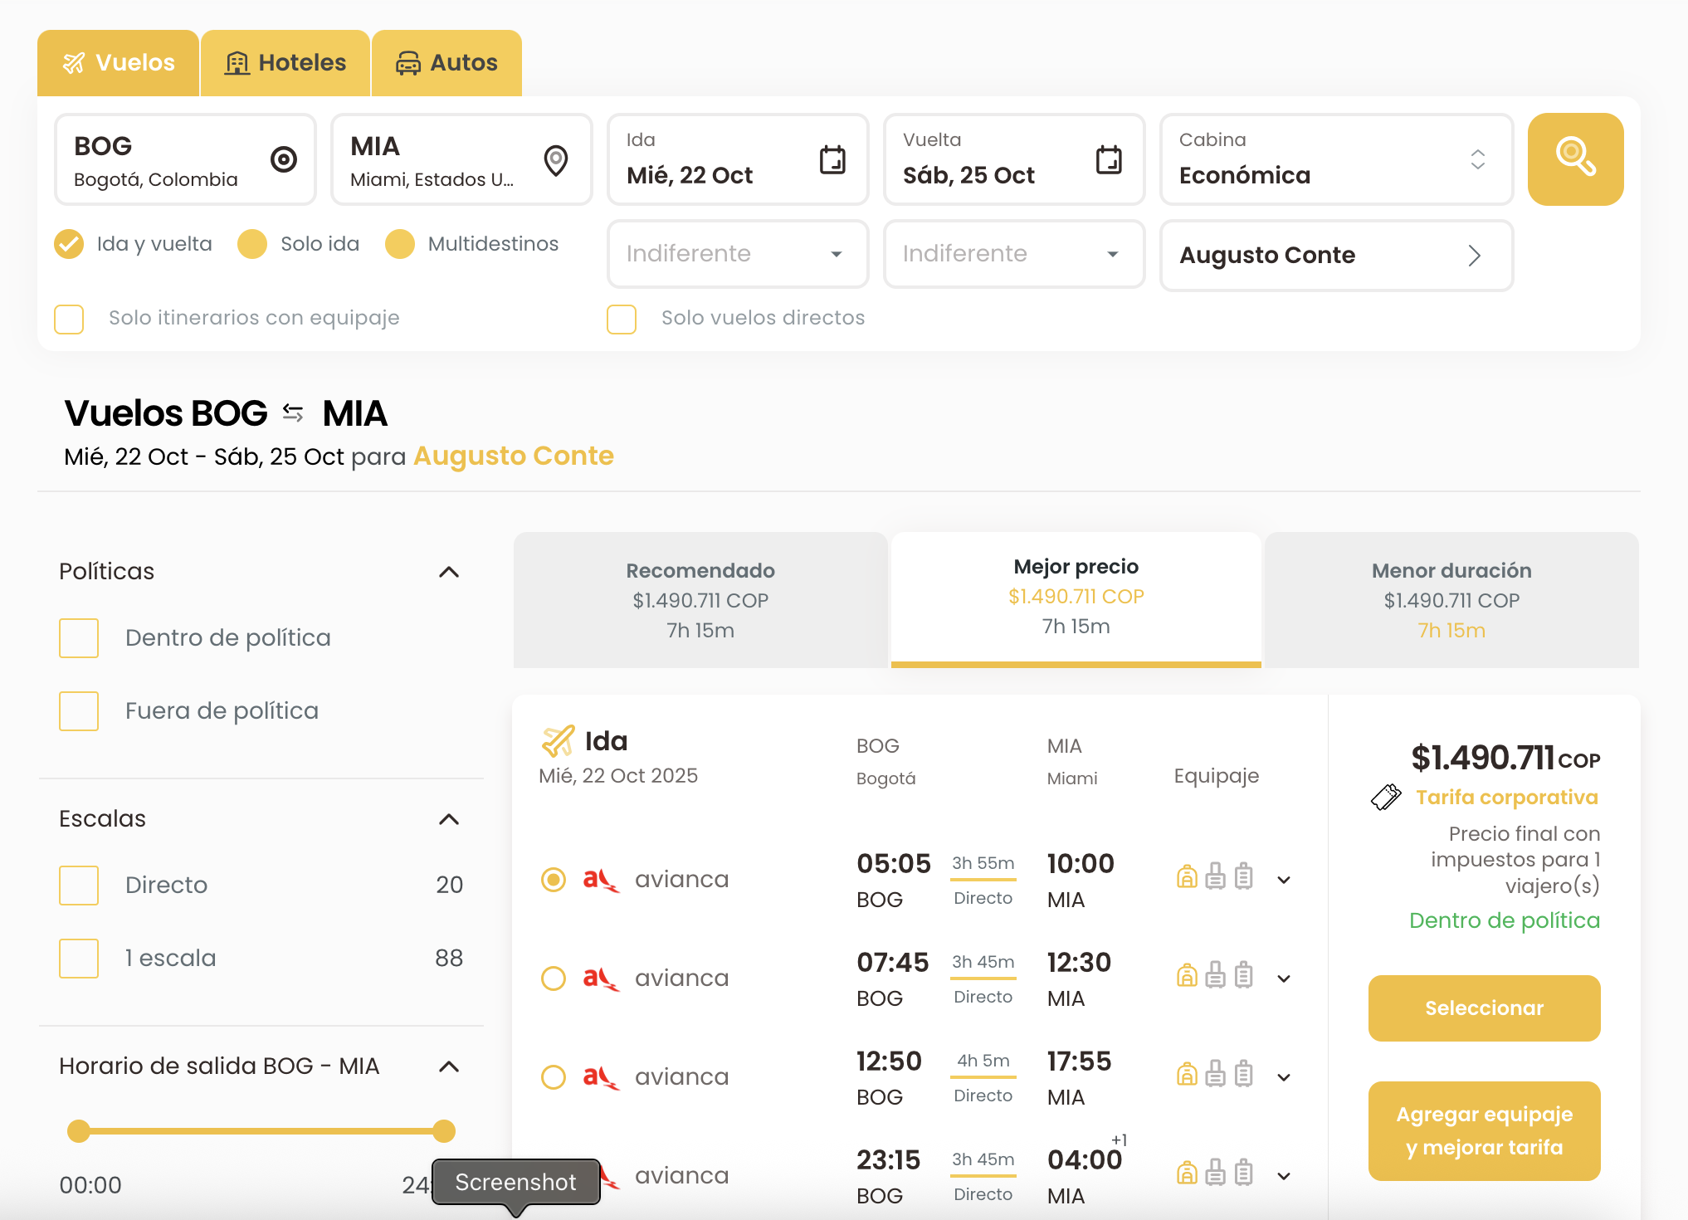1688x1220 pixels.
Task: Click the swap arrows between BOG and MIA
Action: coord(293,412)
